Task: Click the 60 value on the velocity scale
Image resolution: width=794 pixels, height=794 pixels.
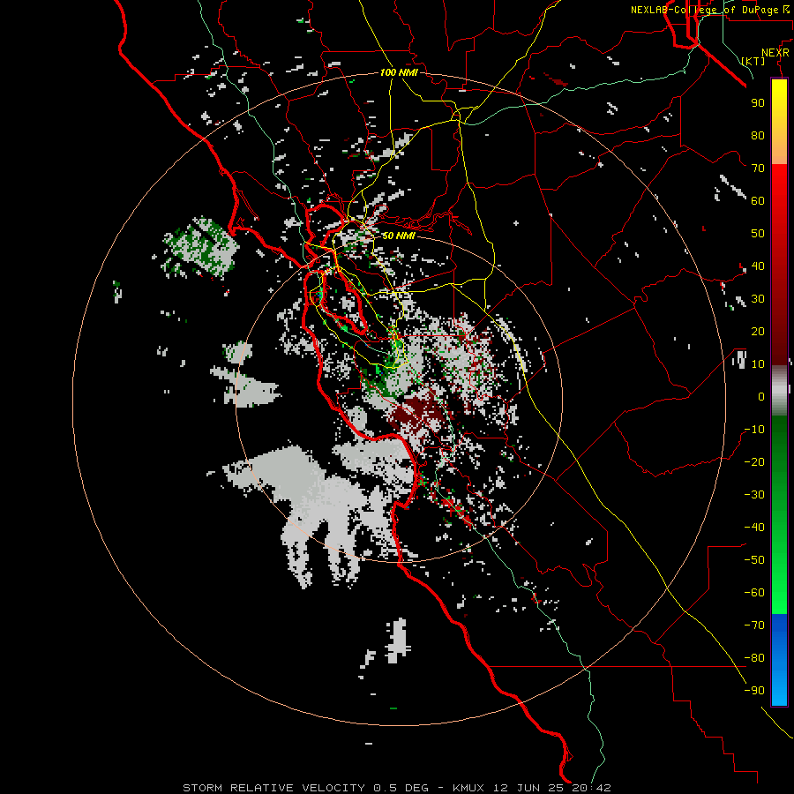Action: click(758, 200)
